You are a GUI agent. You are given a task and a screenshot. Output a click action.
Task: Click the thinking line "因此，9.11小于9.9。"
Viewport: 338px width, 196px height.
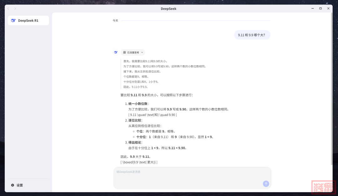(136, 87)
